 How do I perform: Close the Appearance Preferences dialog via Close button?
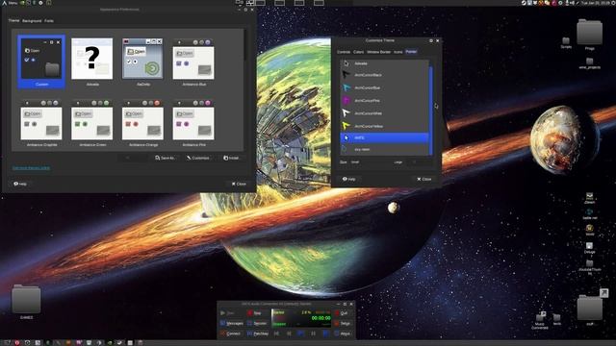tap(239, 184)
